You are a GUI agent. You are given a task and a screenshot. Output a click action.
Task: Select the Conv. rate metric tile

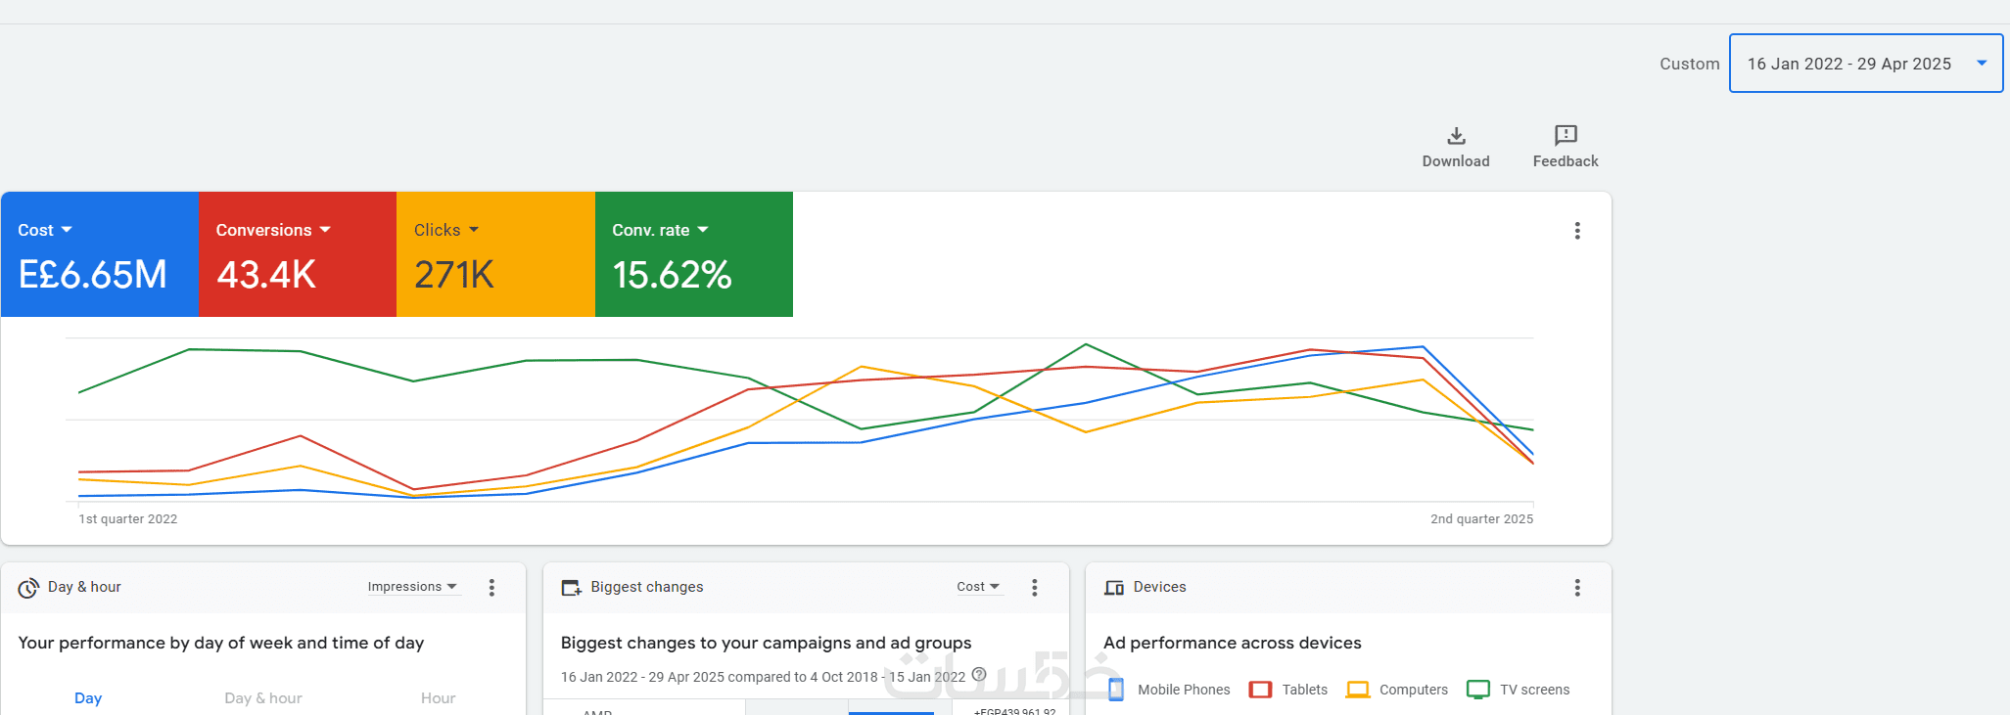tap(693, 254)
